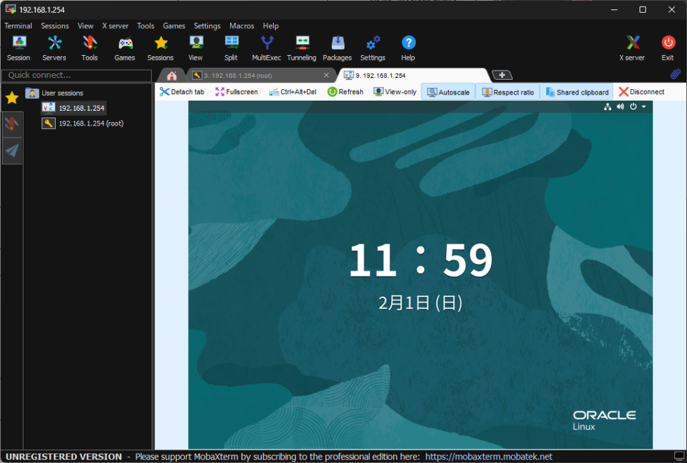The height and width of the screenshot is (463, 687).
Task: Open the Tunneling tool
Action: (301, 48)
